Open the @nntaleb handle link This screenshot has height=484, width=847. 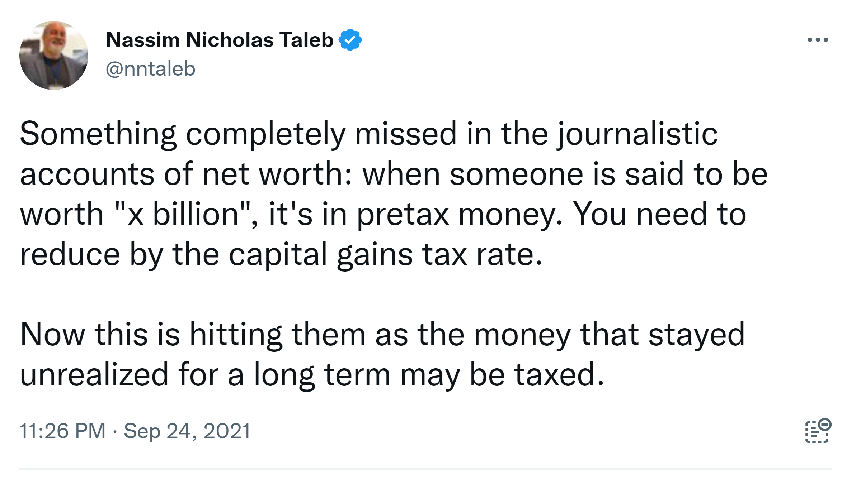point(150,68)
